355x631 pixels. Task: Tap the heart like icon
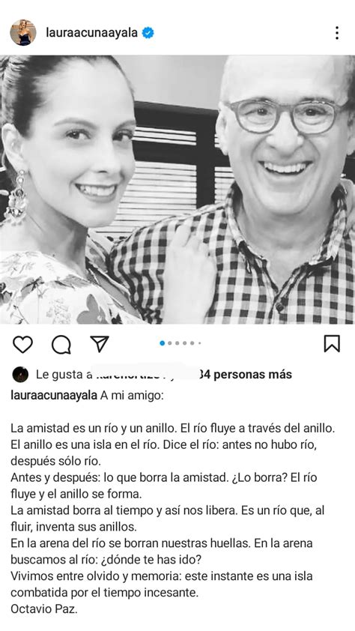(x=23, y=345)
